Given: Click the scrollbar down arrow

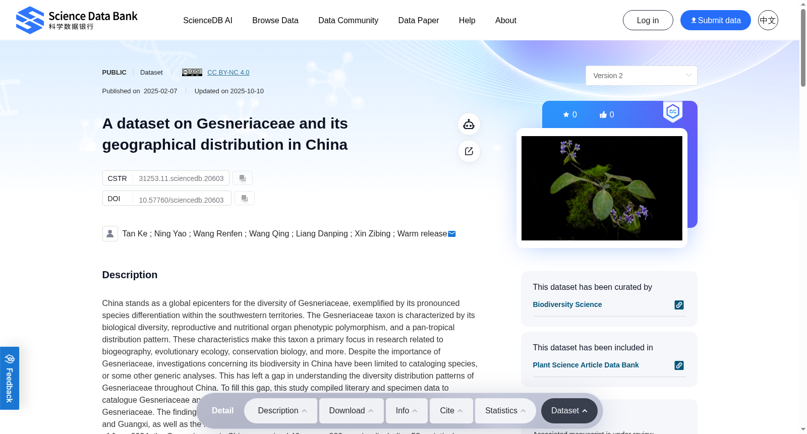Looking at the screenshot, I should [x=803, y=429].
